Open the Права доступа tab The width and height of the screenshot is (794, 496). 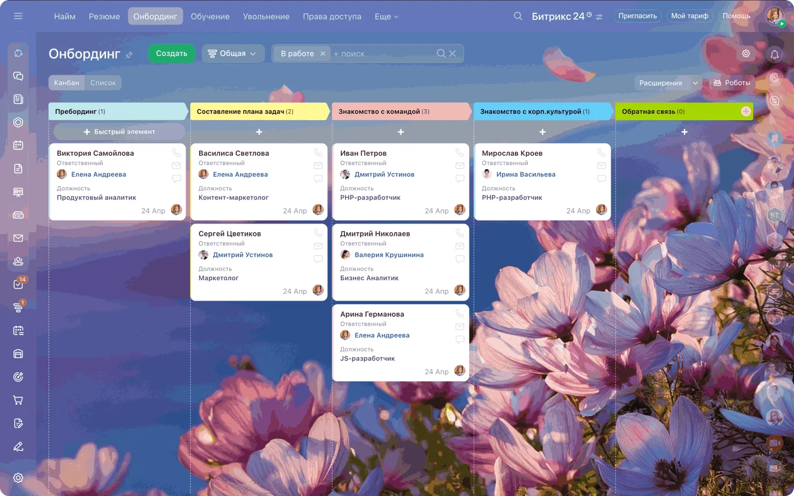click(332, 16)
